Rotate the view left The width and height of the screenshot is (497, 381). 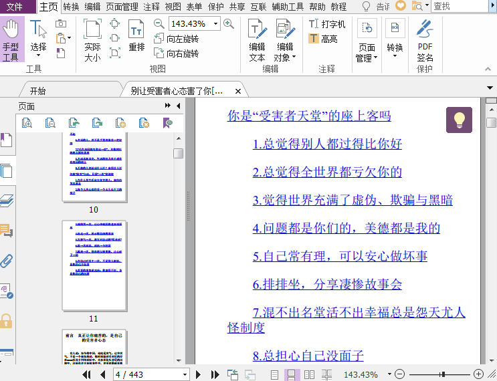point(176,39)
